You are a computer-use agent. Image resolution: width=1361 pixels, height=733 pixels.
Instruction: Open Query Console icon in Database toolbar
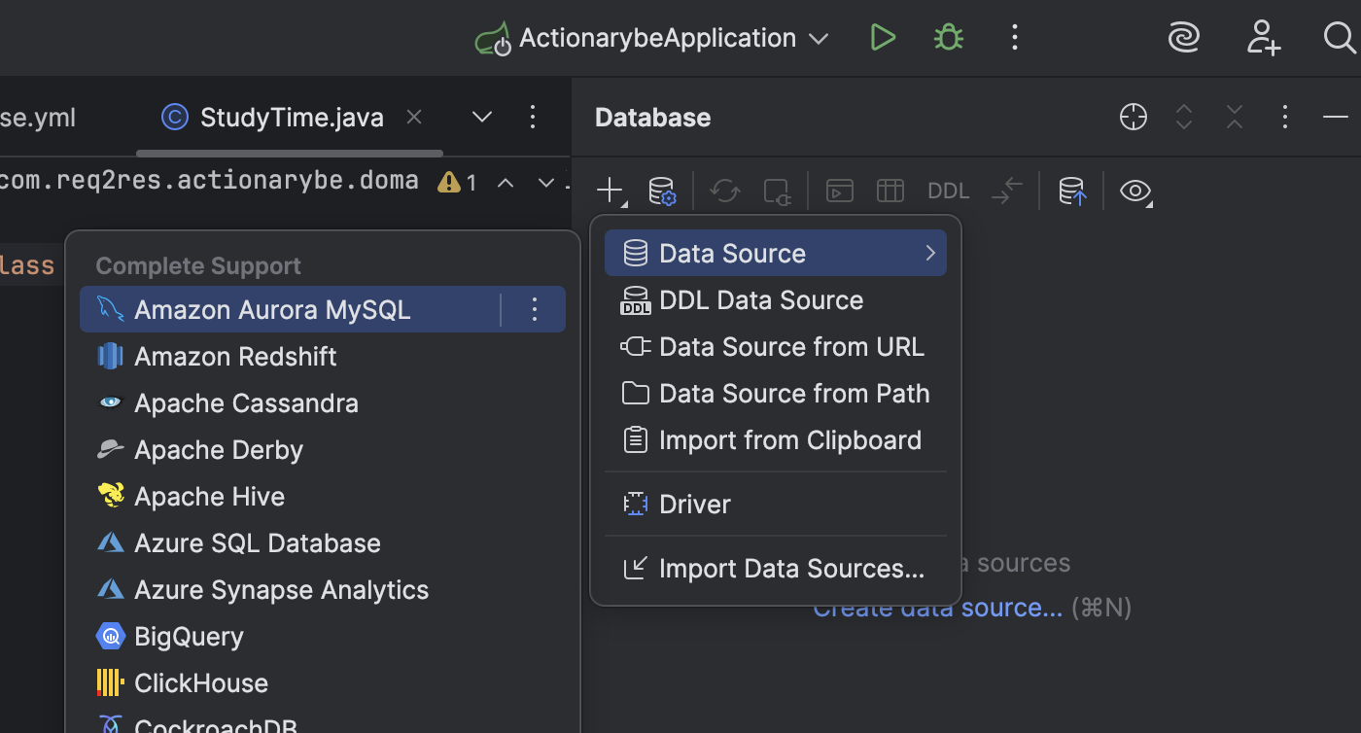pos(840,191)
